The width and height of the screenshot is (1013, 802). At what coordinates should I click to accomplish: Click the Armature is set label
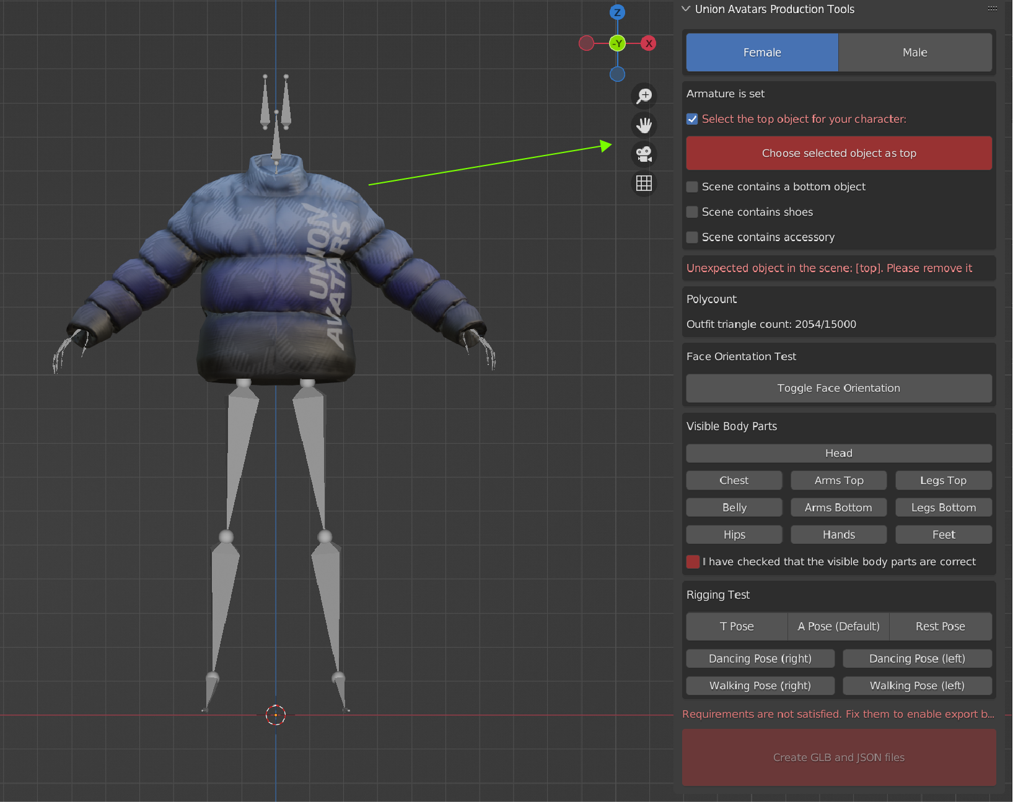pos(726,94)
